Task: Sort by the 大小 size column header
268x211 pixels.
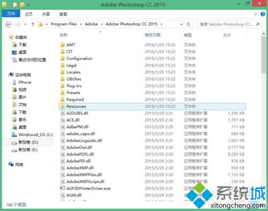Action: [x=227, y=35]
